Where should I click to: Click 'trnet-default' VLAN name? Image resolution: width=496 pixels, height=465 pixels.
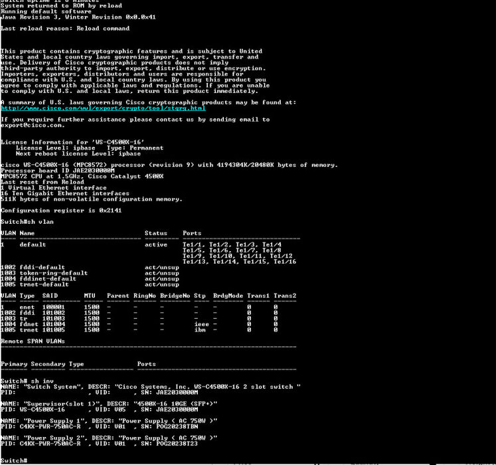(44, 284)
